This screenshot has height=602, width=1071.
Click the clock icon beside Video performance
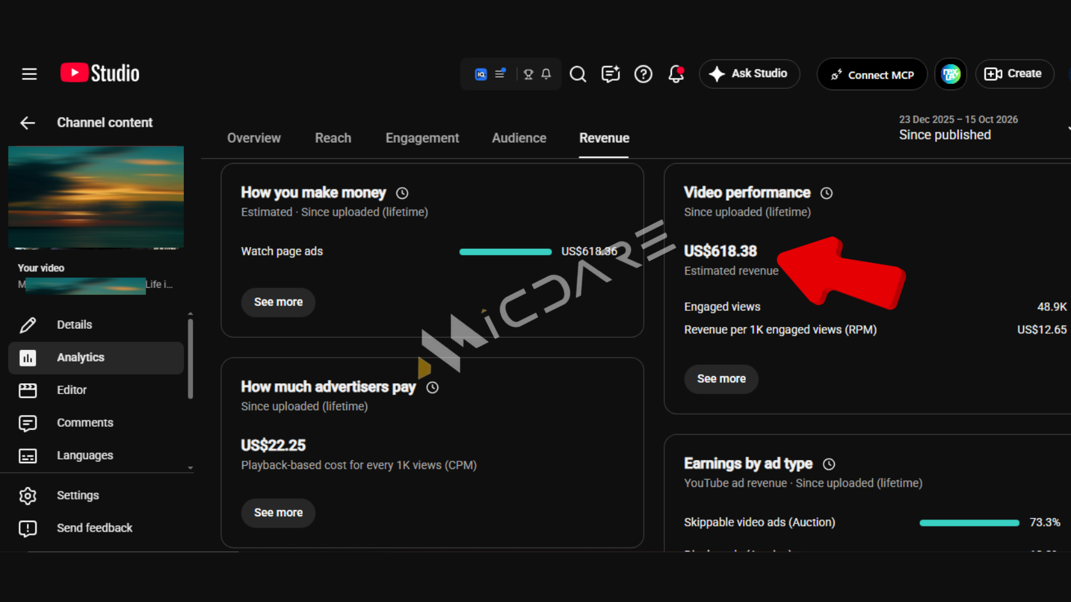click(826, 193)
